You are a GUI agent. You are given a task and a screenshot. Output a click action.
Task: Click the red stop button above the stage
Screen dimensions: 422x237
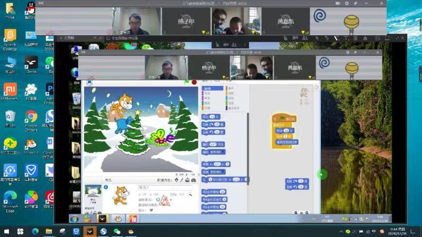pos(194,82)
